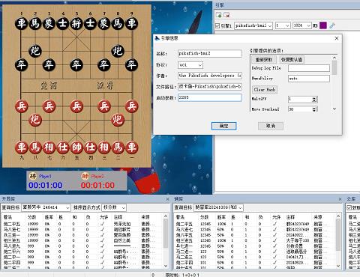Image resolution: width=360 pixels, height=277 pixels.
Task: Select the black general piece 將
Action: [76, 23]
